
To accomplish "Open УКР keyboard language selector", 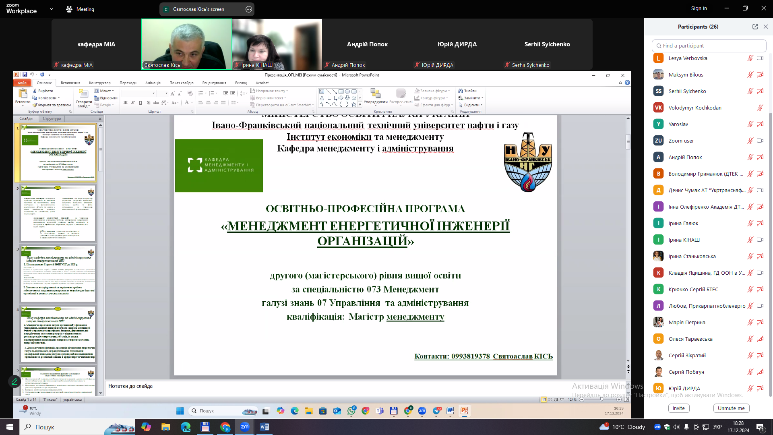I will coord(717,427).
